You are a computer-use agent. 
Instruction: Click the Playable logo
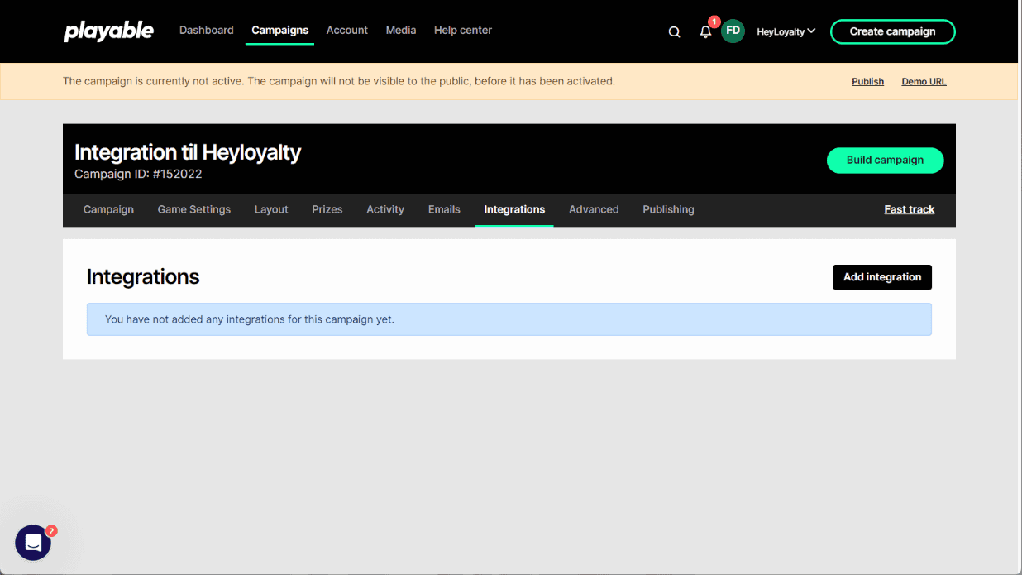(109, 31)
